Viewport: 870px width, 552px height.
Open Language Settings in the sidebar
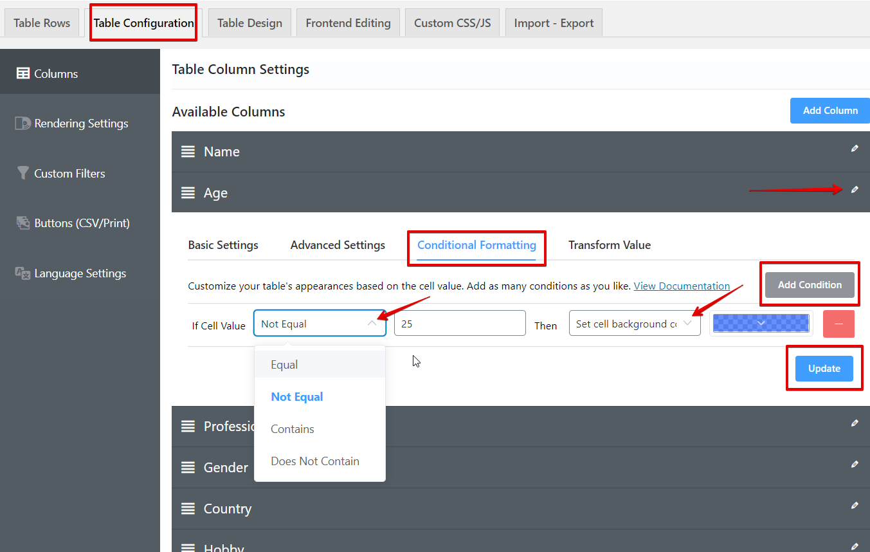[80, 273]
